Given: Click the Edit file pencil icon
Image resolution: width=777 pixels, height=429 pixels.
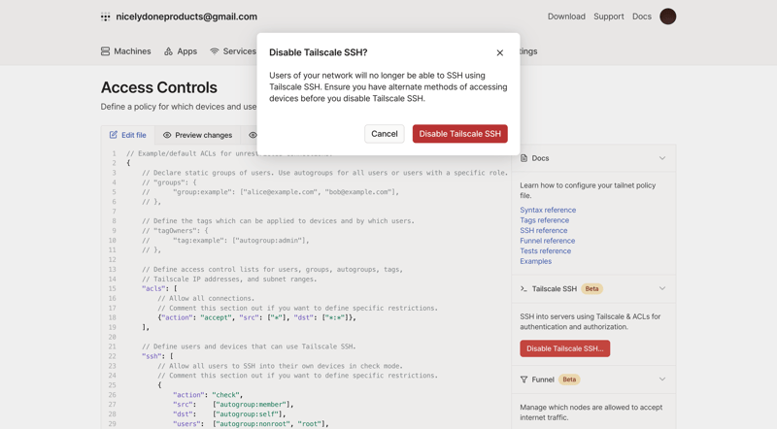Looking at the screenshot, I should click(114, 135).
